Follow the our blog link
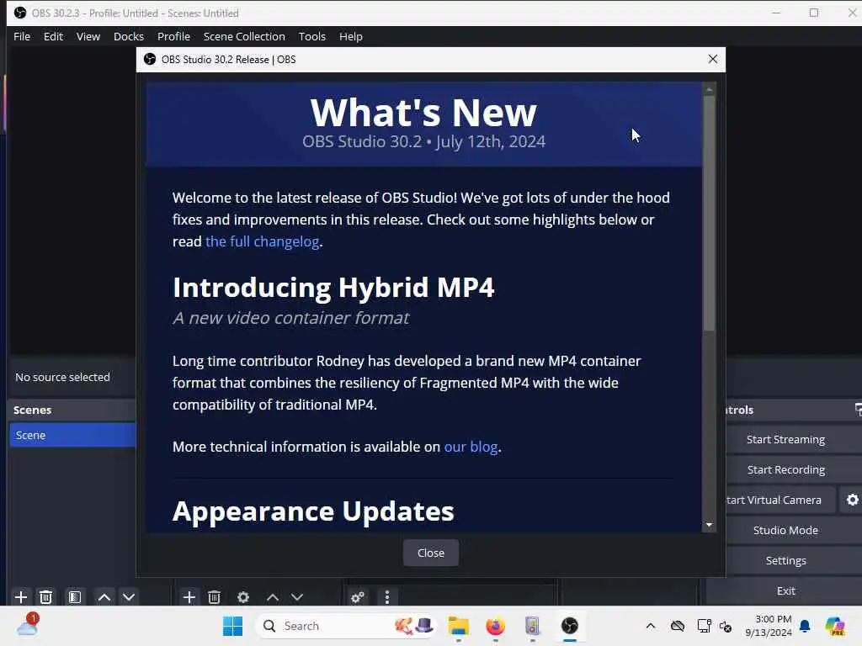 pos(471,447)
